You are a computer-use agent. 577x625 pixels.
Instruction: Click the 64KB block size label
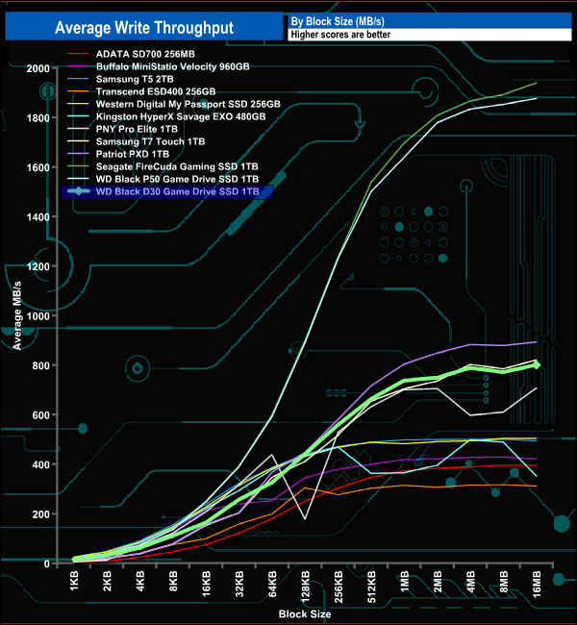point(272,584)
